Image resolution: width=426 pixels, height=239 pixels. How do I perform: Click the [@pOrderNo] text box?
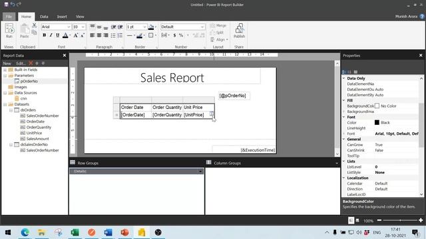(234, 96)
